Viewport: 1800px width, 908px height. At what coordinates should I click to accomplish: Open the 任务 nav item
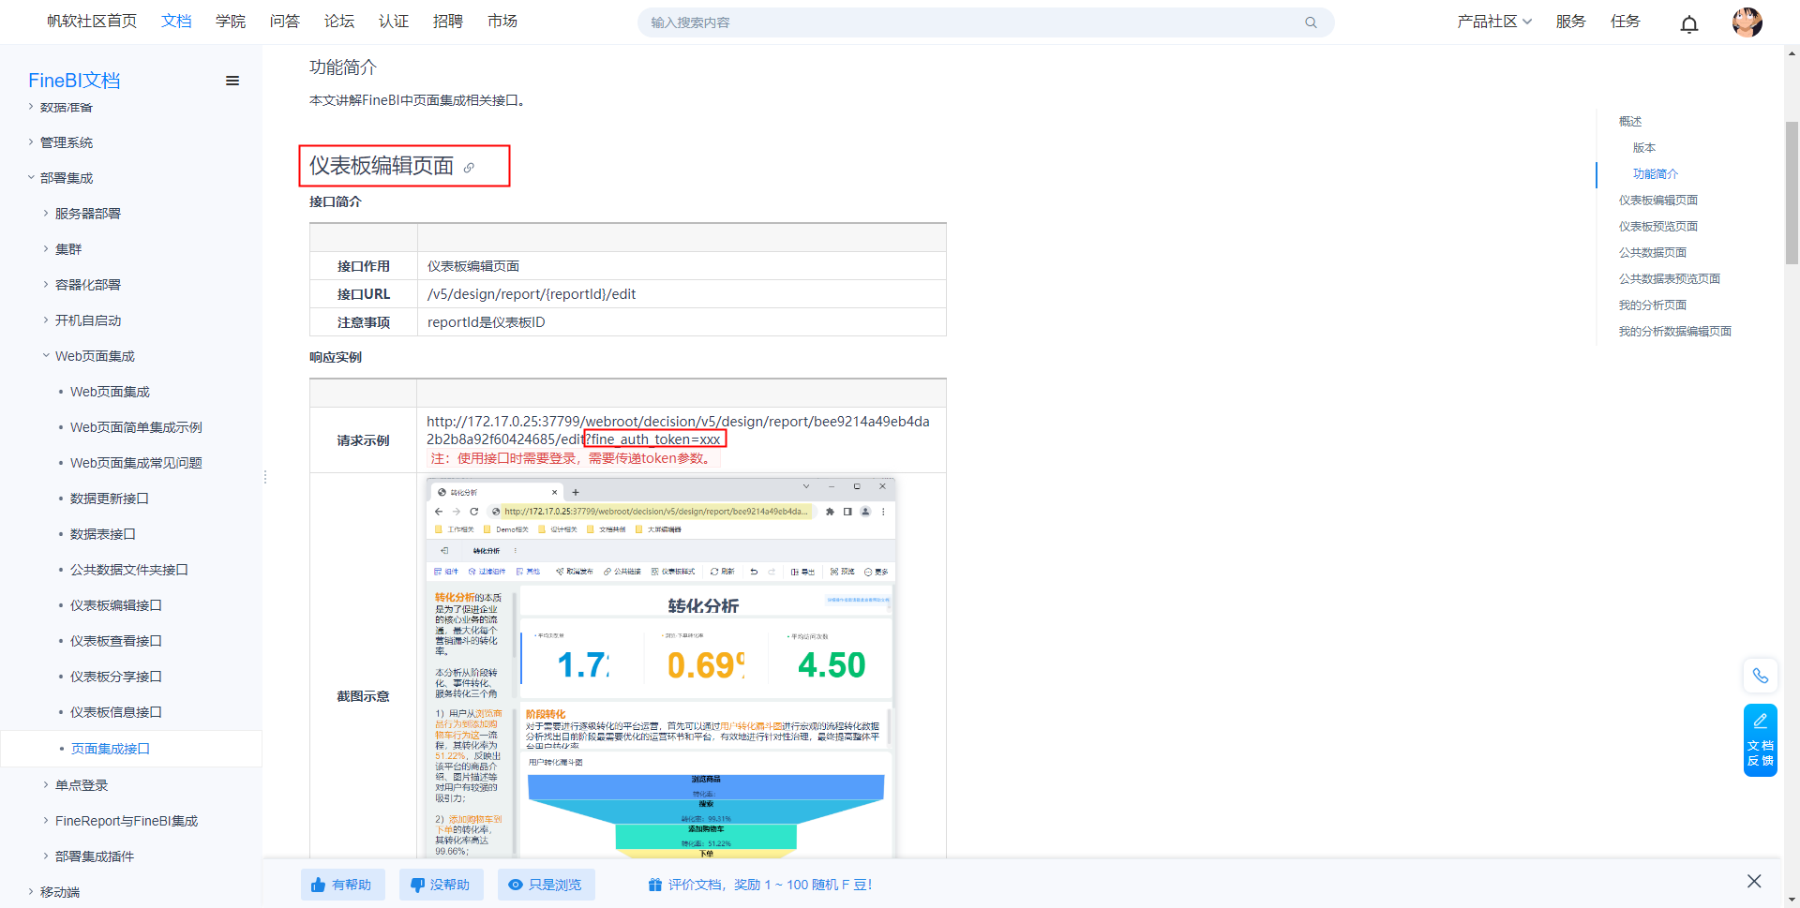(1626, 22)
